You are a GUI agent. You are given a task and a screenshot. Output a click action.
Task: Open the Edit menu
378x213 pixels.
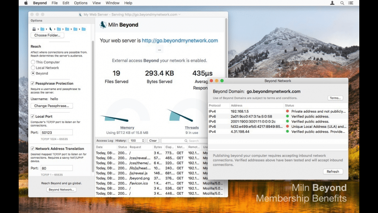pos(66,3)
